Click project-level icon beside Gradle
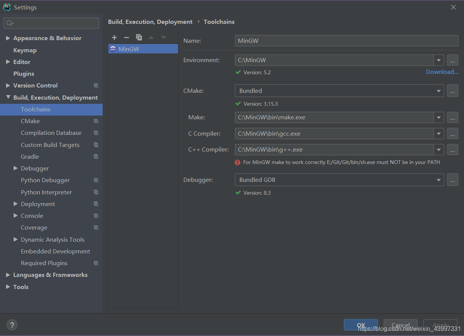The image size is (464, 336). [96, 156]
